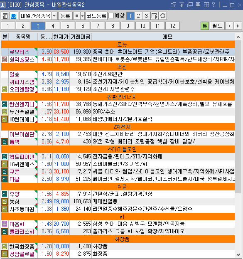Click the stop square toolbar icon
This screenshot has width=243, height=259.
coord(76,16)
